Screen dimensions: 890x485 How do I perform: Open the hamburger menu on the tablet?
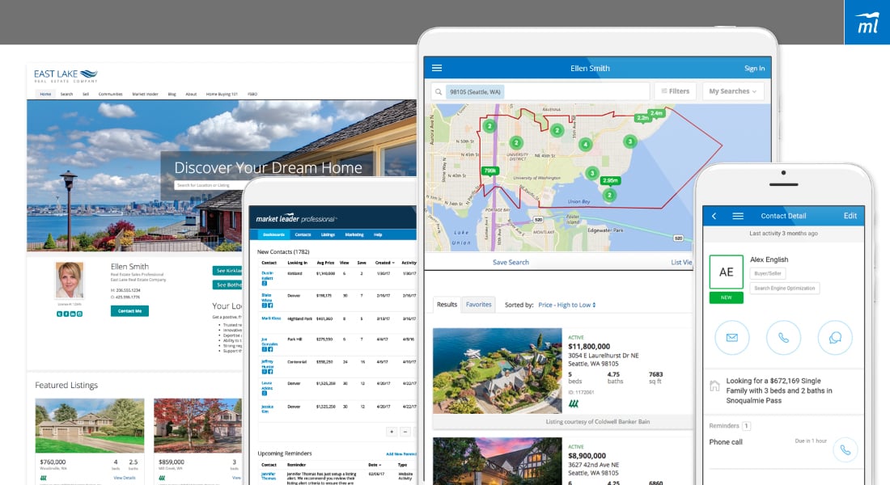[436, 68]
